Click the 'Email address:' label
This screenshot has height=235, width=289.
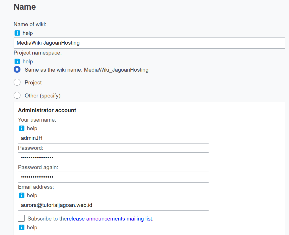tap(36, 187)
